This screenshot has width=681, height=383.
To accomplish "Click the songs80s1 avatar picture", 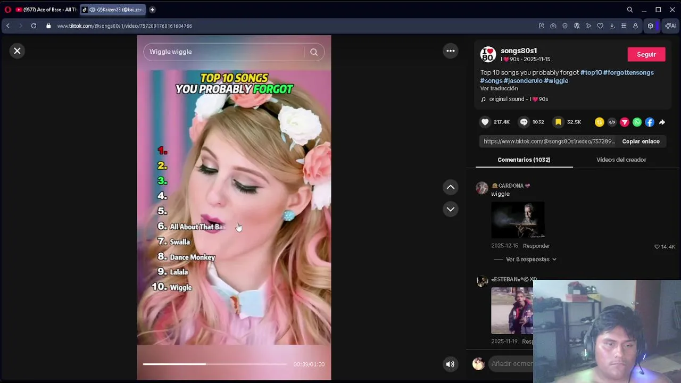I will click(488, 54).
